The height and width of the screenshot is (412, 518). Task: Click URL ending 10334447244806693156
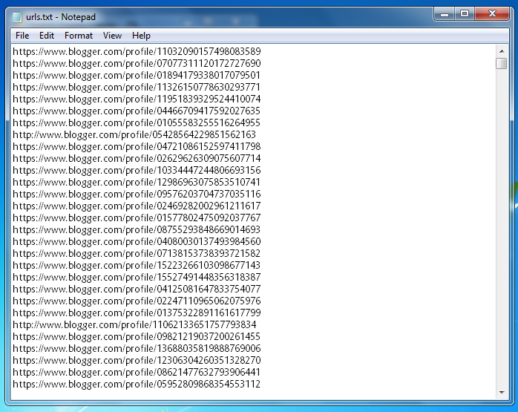click(x=137, y=171)
